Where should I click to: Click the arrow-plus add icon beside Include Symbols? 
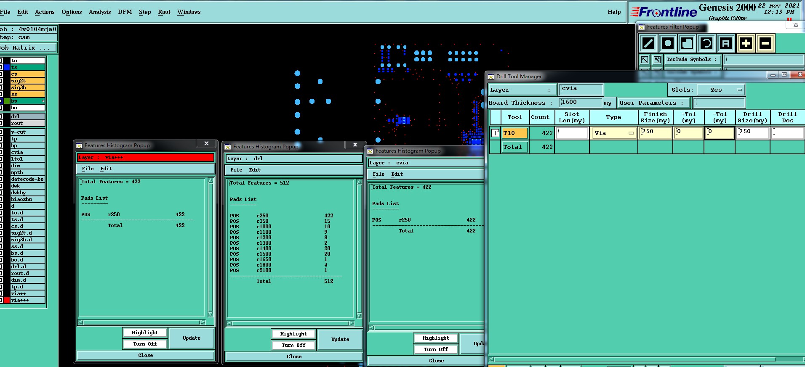click(657, 60)
